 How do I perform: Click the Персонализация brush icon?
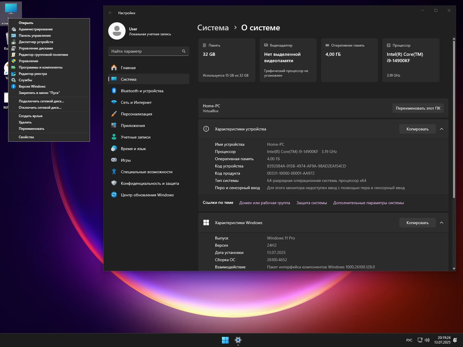click(114, 114)
